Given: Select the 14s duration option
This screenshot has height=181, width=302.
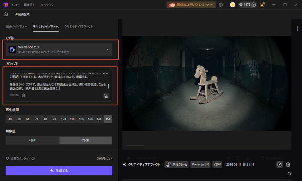Looking at the screenshot, I should coord(99,119).
